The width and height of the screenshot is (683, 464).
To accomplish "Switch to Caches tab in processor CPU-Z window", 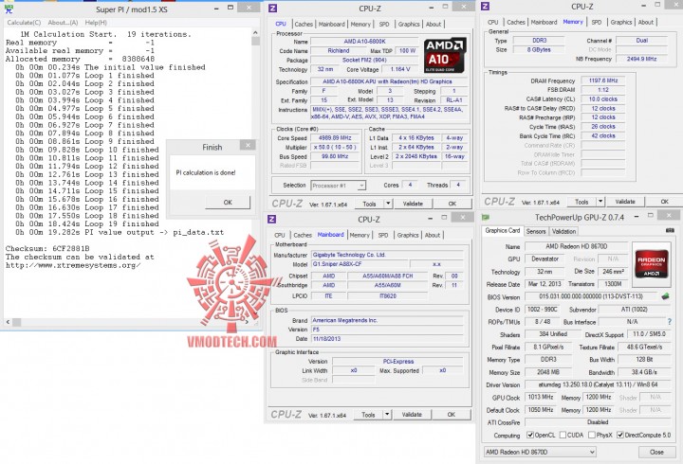I will (304, 25).
